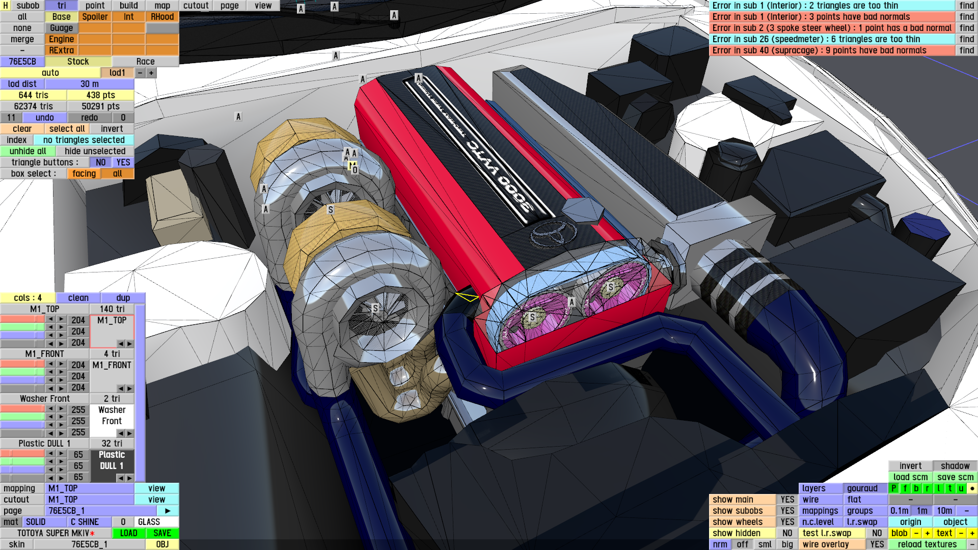Viewport: 978px width, 550px height.
Task: Adjust Plastic DULL 1 red slider
Action: pyautogui.click(x=22, y=454)
